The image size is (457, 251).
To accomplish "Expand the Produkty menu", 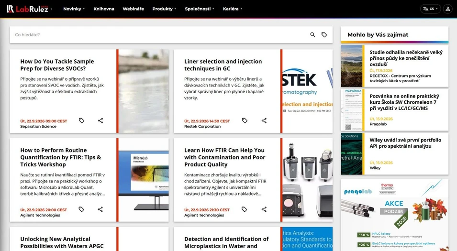I will (164, 9).
